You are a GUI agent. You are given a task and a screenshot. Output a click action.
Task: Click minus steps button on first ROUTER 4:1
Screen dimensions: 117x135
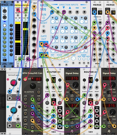pos(47,80)
